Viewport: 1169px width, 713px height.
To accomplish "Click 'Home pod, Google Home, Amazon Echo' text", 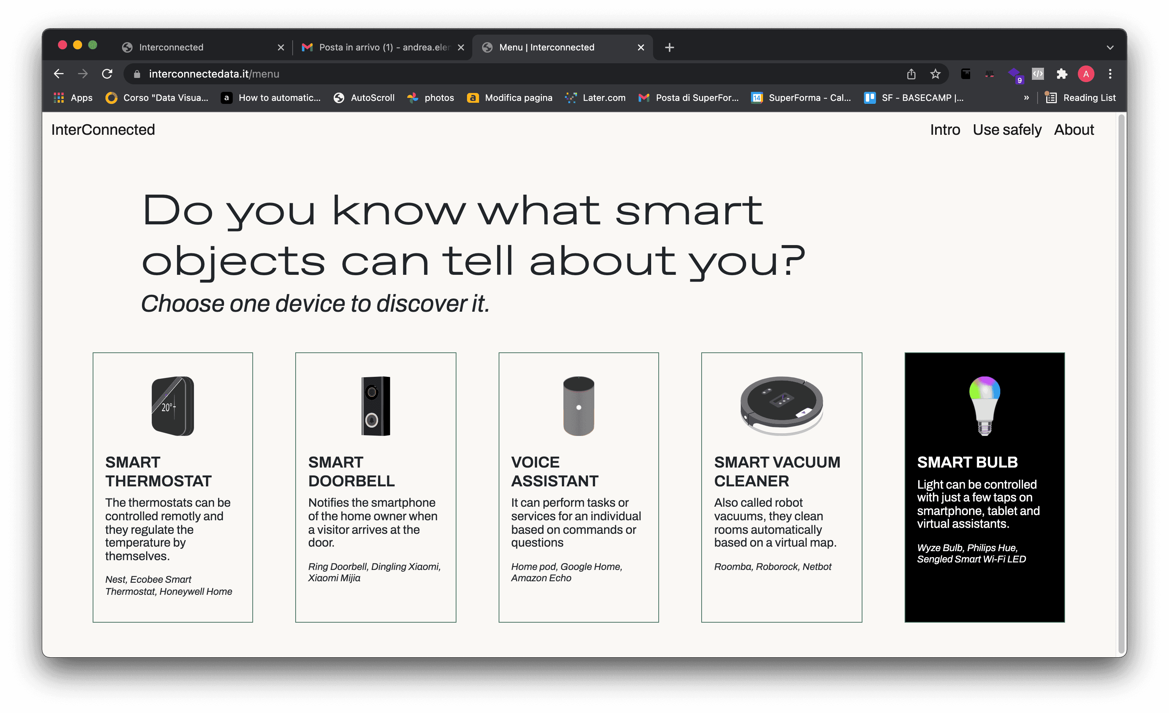I will 566,572.
